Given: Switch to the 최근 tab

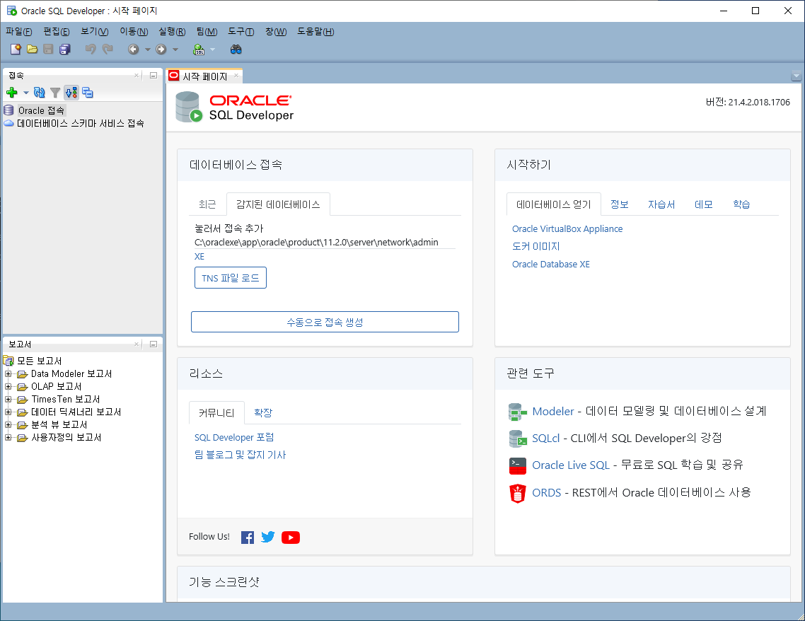Looking at the screenshot, I should (x=207, y=204).
